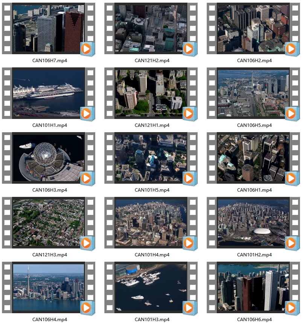Click the play icon on CAN106H3.mp4
Image resolution: width=303 pixels, height=326 pixels.
coord(87,178)
